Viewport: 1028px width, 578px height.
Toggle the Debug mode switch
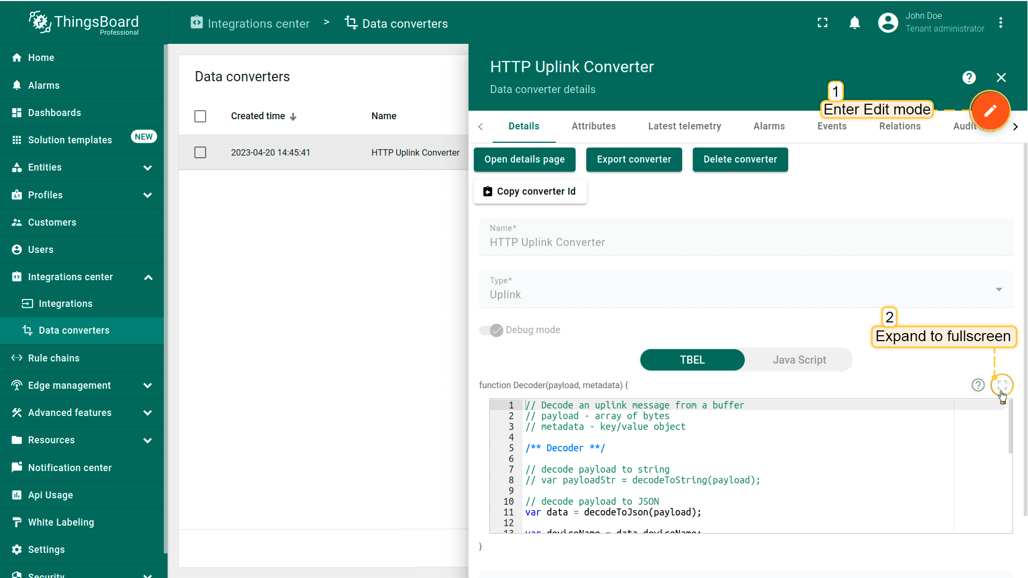coord(491,330)
